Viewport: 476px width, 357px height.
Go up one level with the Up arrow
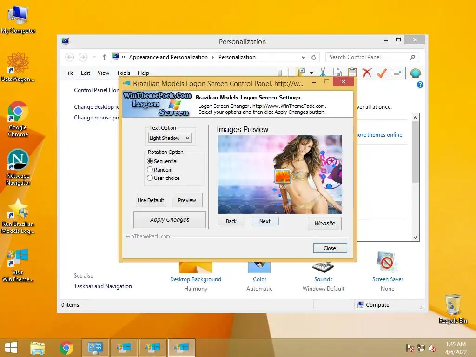[105, 57]
